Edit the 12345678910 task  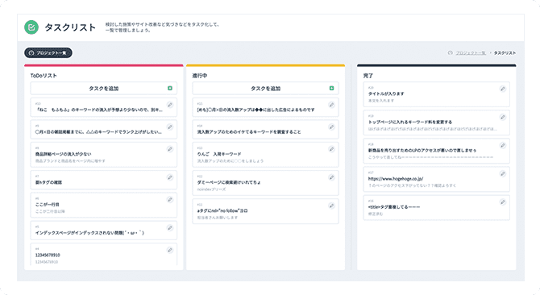[x=170, y=250]
